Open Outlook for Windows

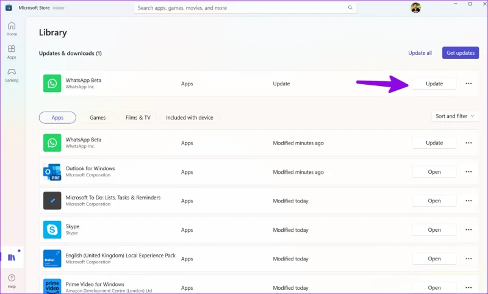[434, 172]
